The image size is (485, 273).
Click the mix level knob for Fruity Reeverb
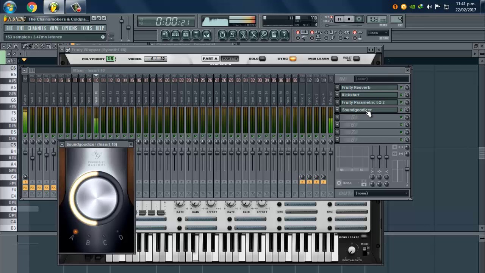tap(407, 88)
